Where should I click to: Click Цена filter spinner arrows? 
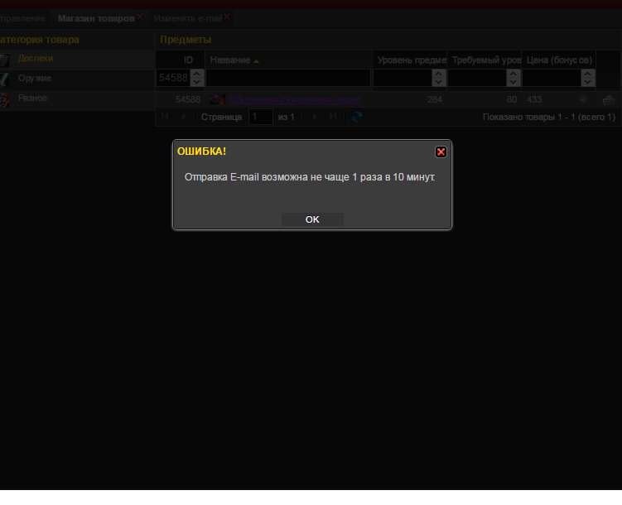588,78
